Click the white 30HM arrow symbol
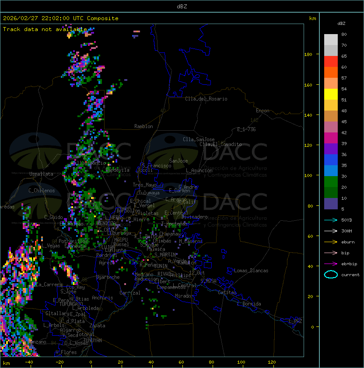Viewport: 364px width, 368px height. pos(331,231)
